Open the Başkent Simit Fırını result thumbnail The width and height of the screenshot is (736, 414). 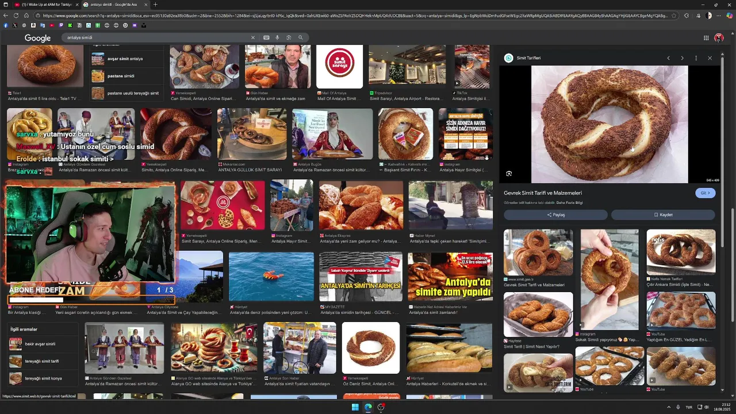406,134
